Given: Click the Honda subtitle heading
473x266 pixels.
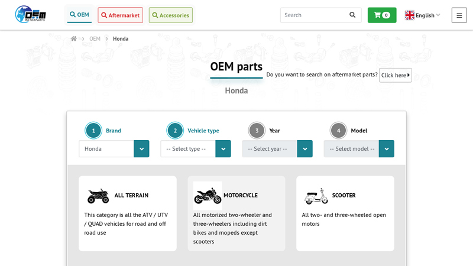Looking at the screenshot, I should [236, 91].
